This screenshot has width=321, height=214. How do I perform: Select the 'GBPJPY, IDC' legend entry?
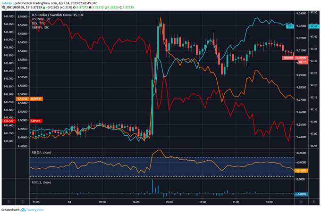(x=40, y=27)
